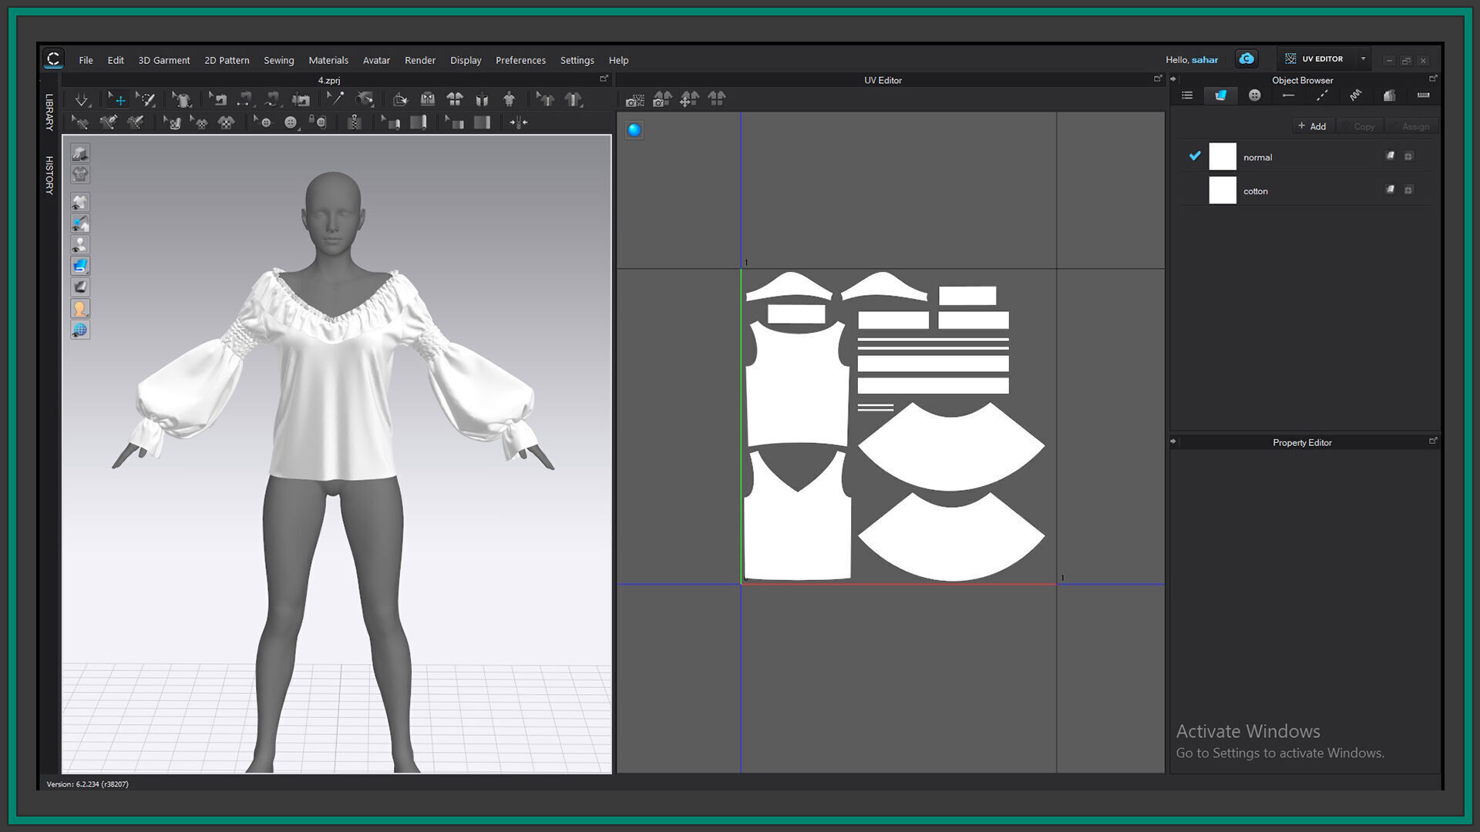Viewport: 1480px width, 832px height.
Task: Open the Topstitch dashed-line tab
Action: [x=1322, y=96]
